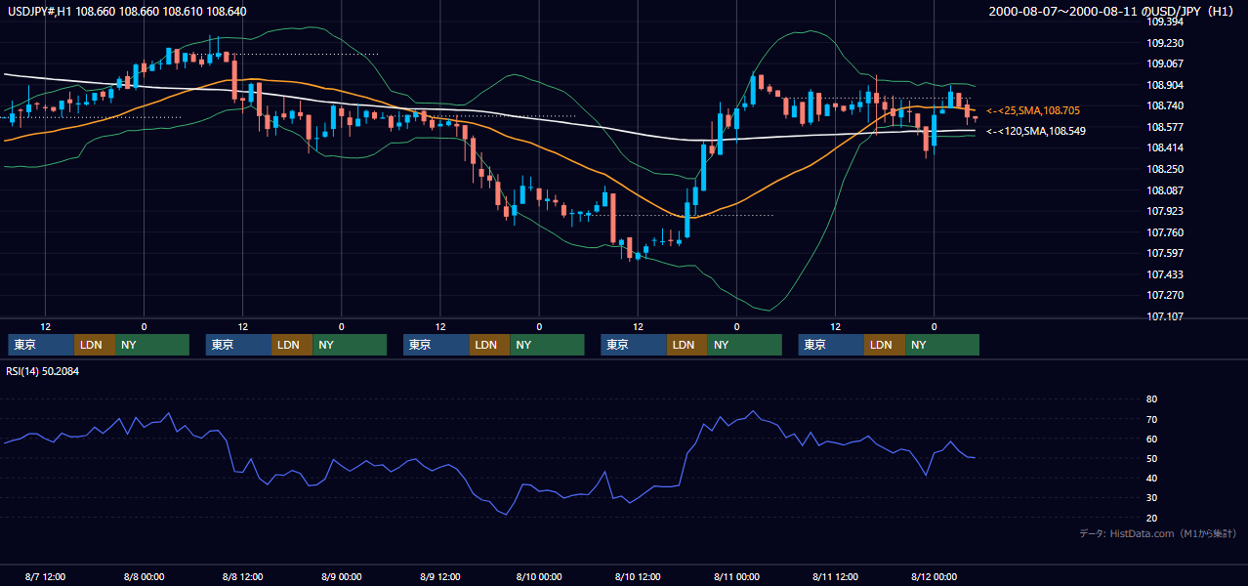1248x586 pixels.
Task: Click the 8/10 12:00 time axis label
Action: [x=638, y=576]
